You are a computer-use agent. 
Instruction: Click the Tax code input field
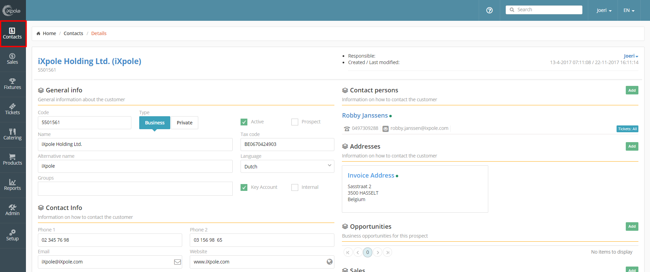tap(287, 145)
